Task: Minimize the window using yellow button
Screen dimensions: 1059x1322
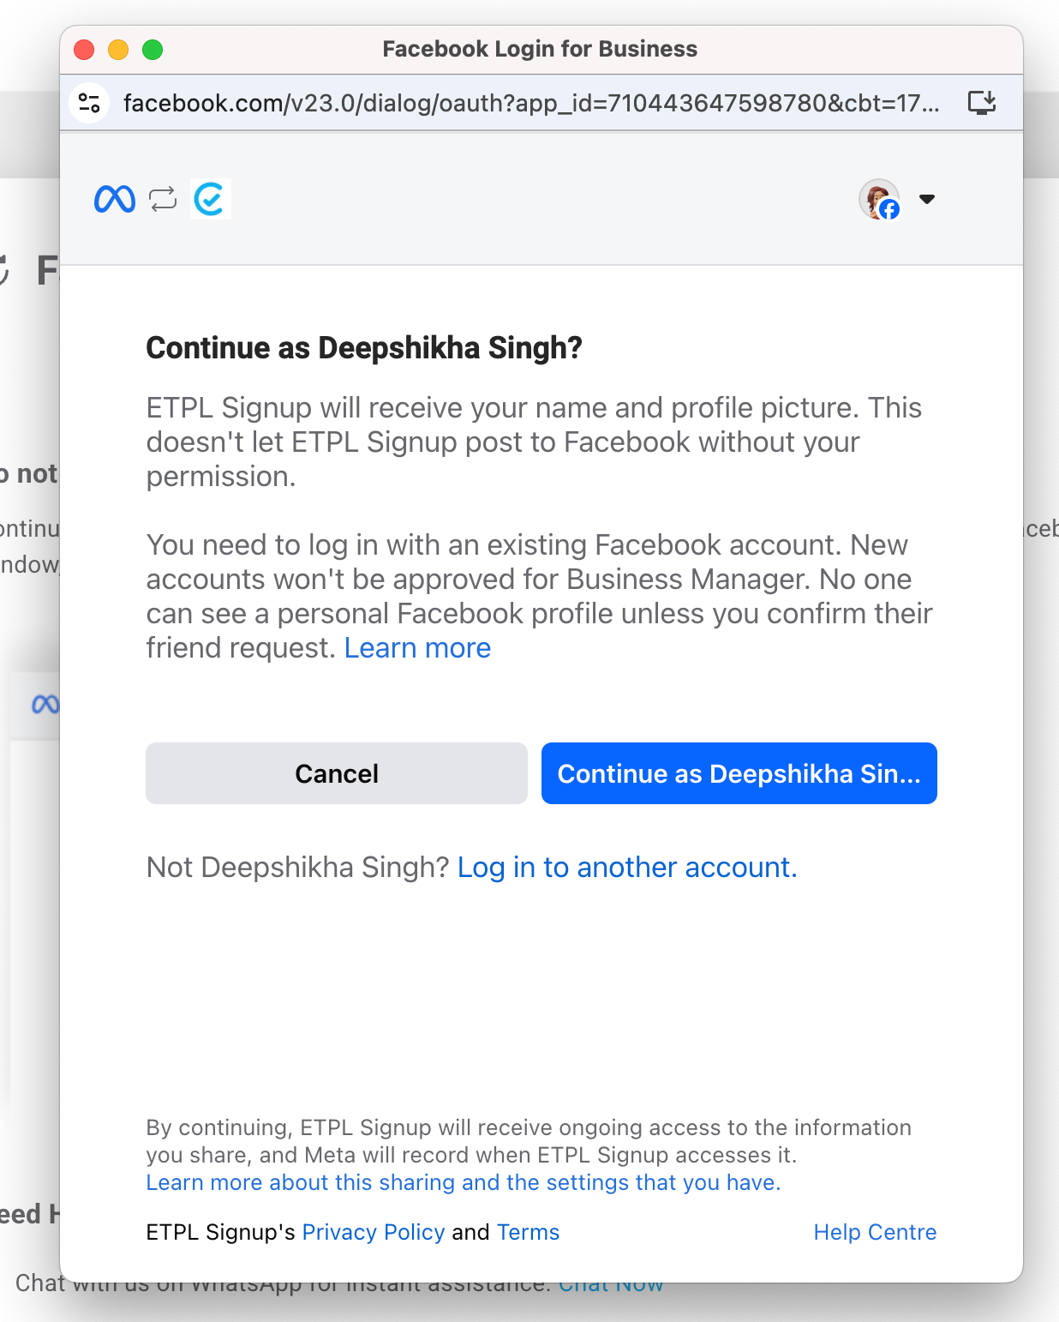Action: tap(118, 50)
